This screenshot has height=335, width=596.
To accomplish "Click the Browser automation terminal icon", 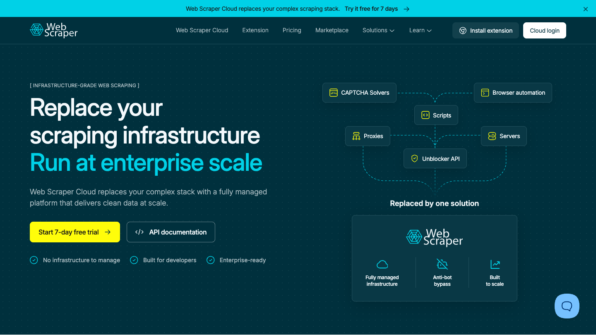I will pos(485,93).
